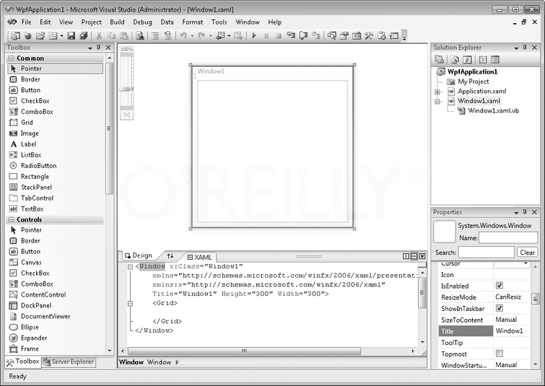This screenshot has width=545, height=386.
Task: Click Show All Files icon in Solution Explorer
Action: (454, 59)
